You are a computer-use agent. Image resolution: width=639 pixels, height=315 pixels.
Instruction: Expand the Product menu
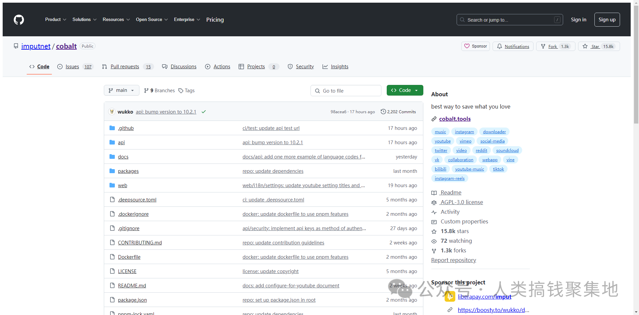click(x=56, y=20)
